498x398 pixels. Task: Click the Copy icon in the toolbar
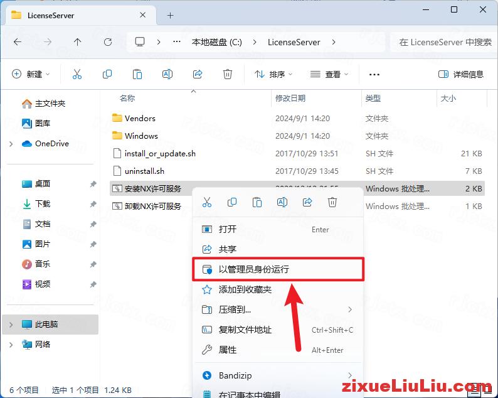click(107, 74)
